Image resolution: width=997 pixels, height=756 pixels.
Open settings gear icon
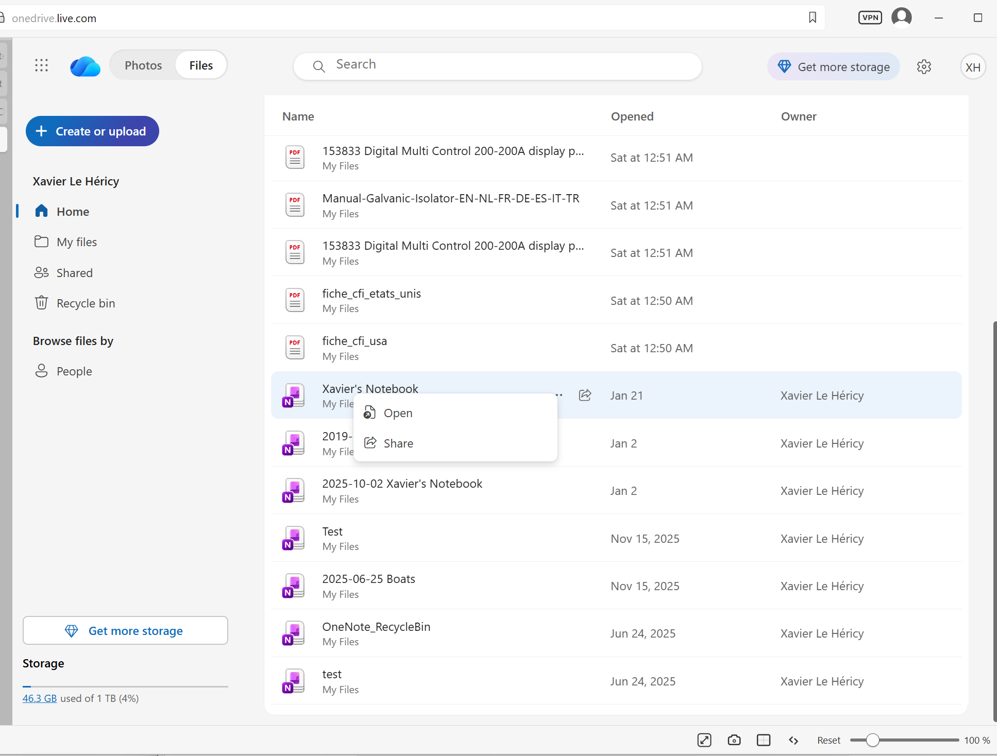(924, 67)
